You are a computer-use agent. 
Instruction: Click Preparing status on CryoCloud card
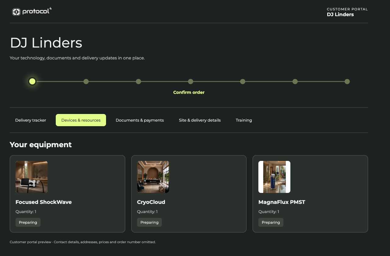[149, 222]
